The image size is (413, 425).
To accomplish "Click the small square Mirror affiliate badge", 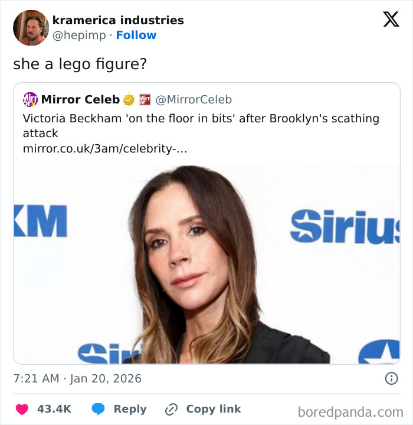I will coord(145,99).
